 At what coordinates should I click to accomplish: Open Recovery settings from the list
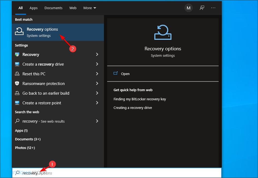pyautogui.click(x=30, y=54)
